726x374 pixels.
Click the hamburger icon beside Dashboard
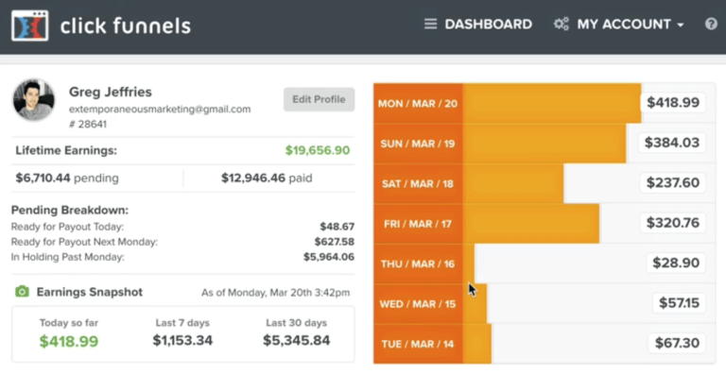point(431,24)
